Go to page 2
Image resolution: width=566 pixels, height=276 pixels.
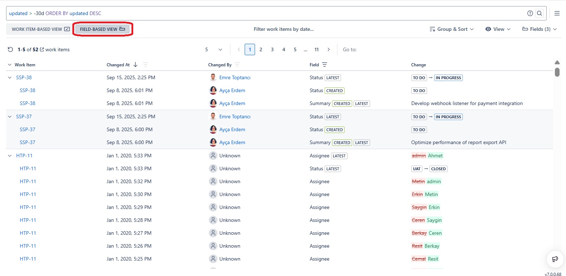(261, 49)
